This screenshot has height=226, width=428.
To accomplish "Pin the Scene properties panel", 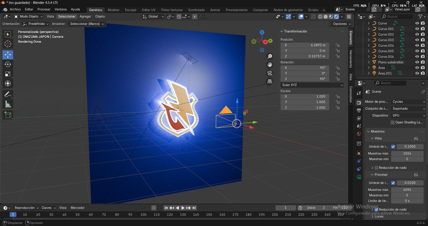I will (x=423, y=91).
